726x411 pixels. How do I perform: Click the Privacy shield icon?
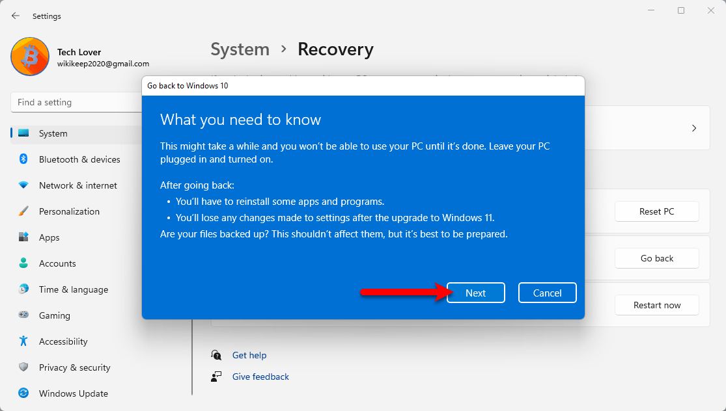(23, 367)
